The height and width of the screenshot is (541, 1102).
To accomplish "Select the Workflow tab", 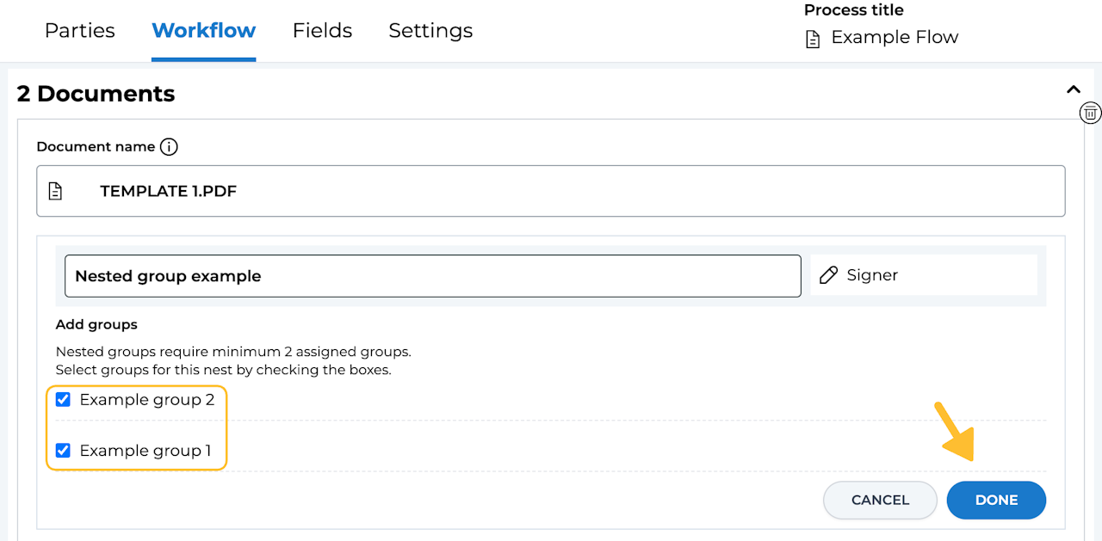I will (203, 31).
